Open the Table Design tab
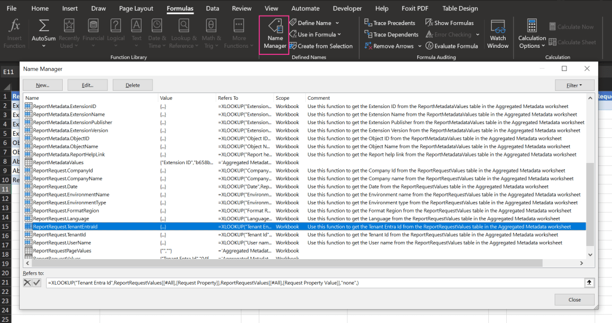 click(x=460, y=8)
